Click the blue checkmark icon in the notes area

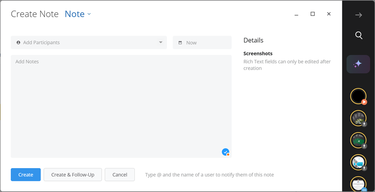click(225, 152)
